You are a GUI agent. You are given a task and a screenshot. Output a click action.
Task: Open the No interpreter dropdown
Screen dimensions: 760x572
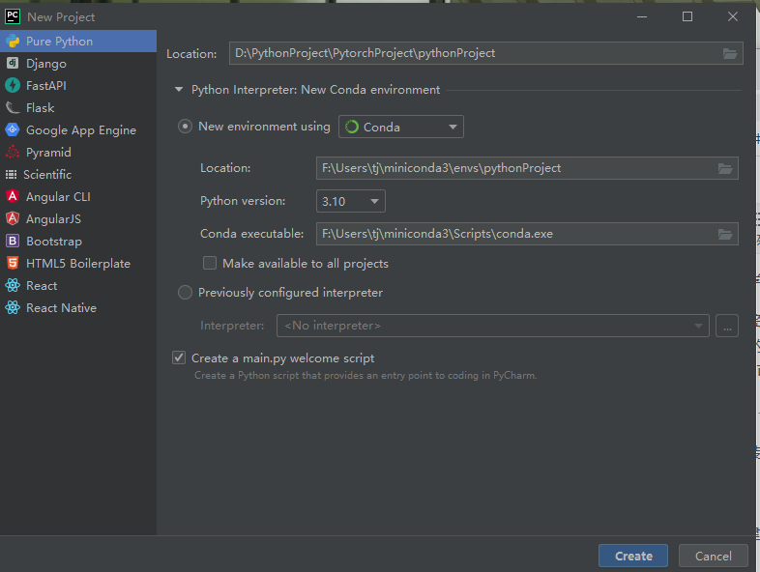[x=493, y=326]
